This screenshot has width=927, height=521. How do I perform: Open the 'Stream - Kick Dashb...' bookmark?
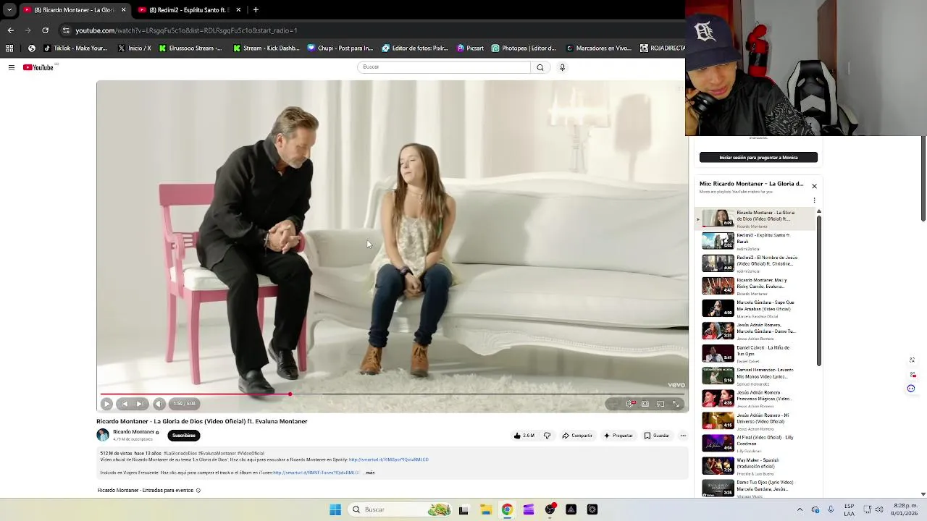click(266, 48)
